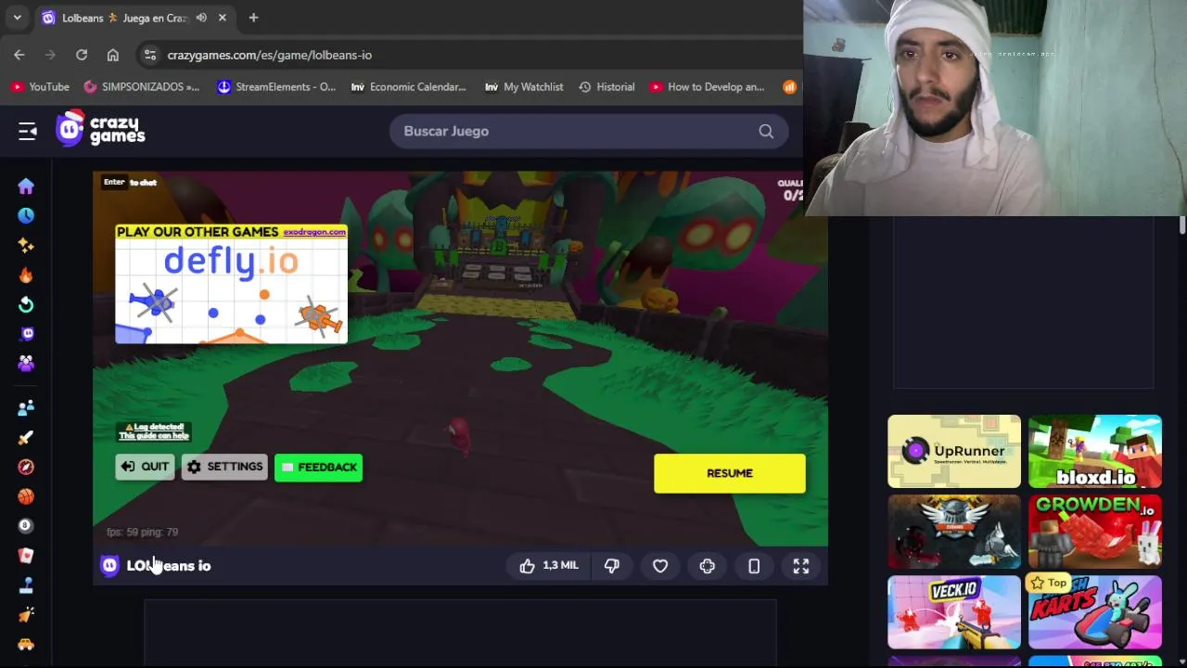This screenshot has height=668, width=1187.
Task: Dislike the game with thumbs down
Action: pyautogui.click(x=612, y=566)
